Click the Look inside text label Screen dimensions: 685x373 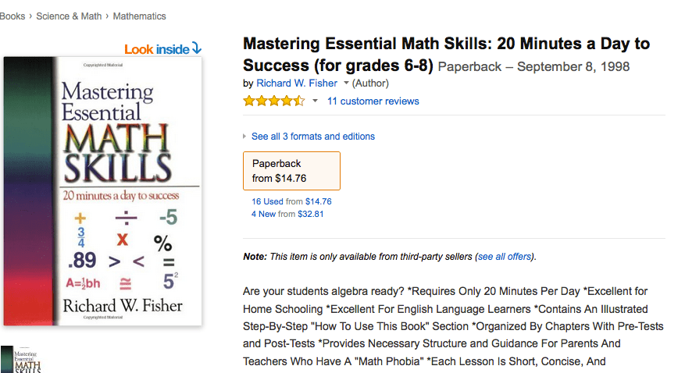[x=156, y=49]
